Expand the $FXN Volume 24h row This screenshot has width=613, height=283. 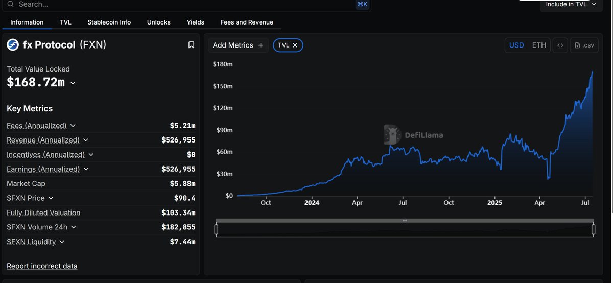tap(73, 227)
